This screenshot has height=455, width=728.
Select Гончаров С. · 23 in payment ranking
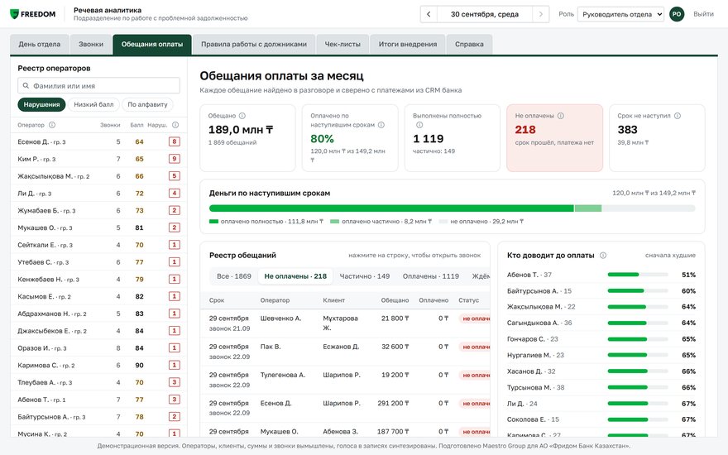(x=601, y=339)
